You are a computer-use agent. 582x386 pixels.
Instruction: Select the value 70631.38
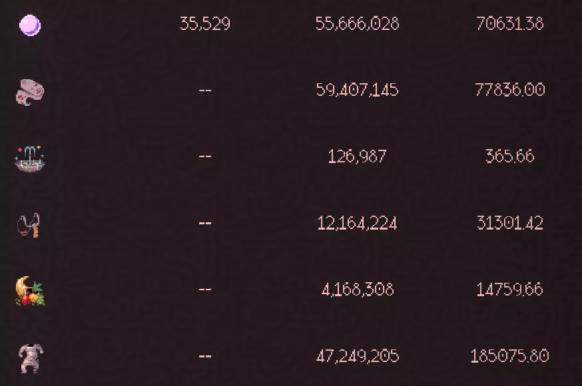point(510,24)
